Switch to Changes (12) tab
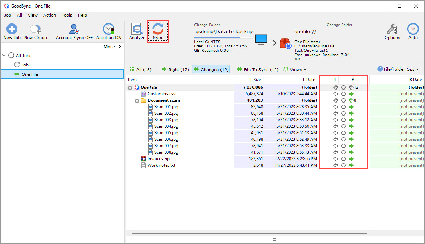425x244 pixels. click(211, 69)
